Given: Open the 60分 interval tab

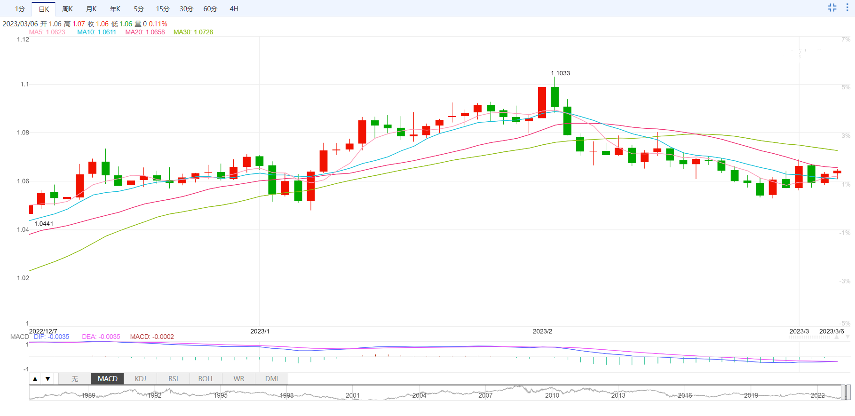Looking at the screenshot, I should (x=210, y=9).
